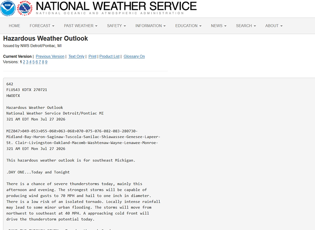Click the NATIONAL WEATHER SERVICE title banner
Screen dimensions: 315x230
point(116,6)
